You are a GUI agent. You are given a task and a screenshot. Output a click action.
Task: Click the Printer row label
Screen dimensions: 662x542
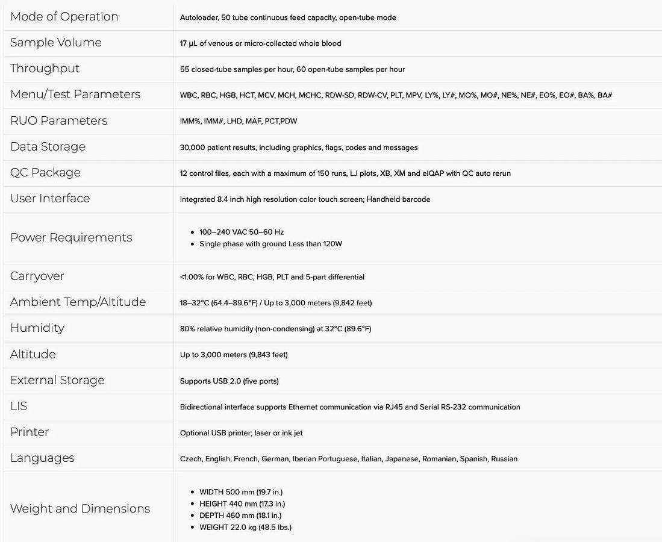pos(30,432)
